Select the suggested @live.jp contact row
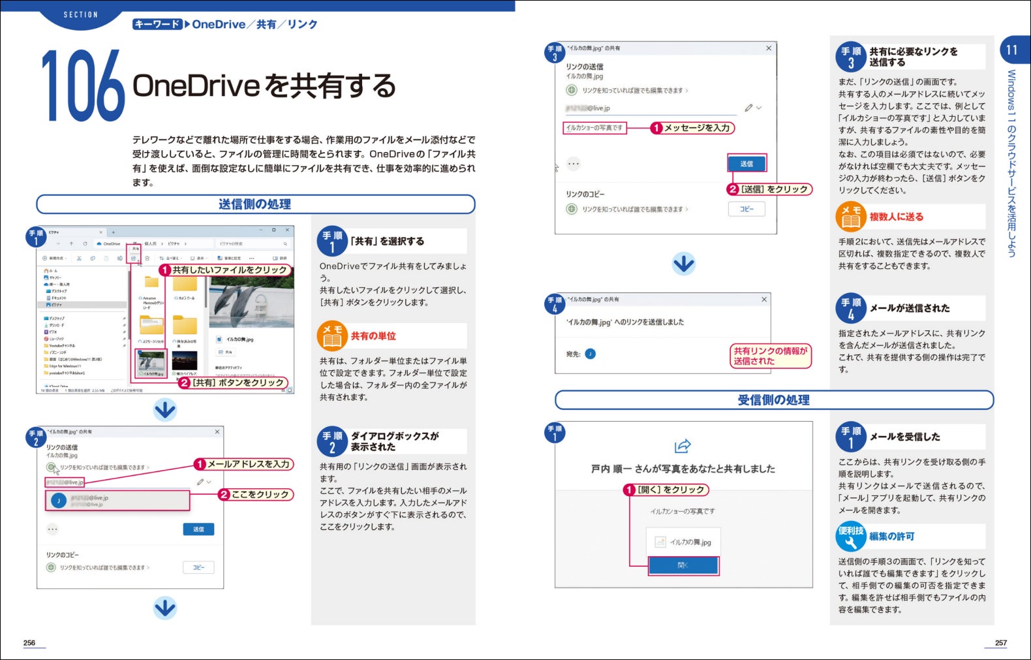This screenshot has height=660, width=1031. coord(117,501)
